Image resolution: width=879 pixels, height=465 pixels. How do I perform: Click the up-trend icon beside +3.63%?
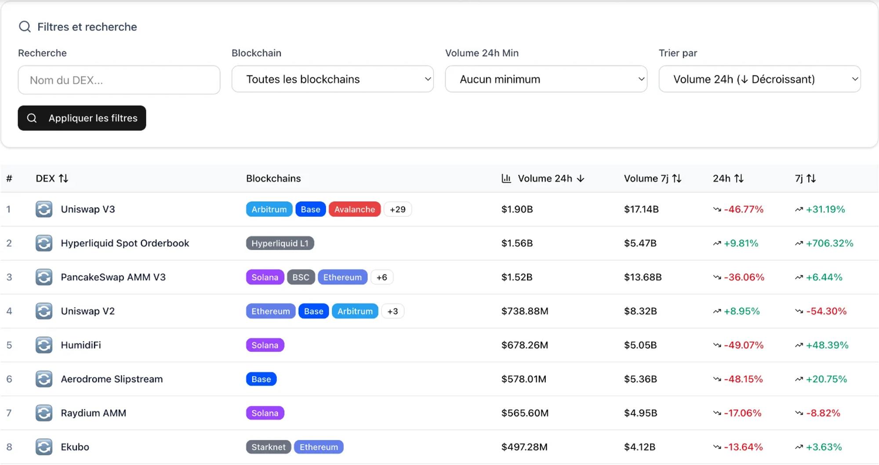799,447
